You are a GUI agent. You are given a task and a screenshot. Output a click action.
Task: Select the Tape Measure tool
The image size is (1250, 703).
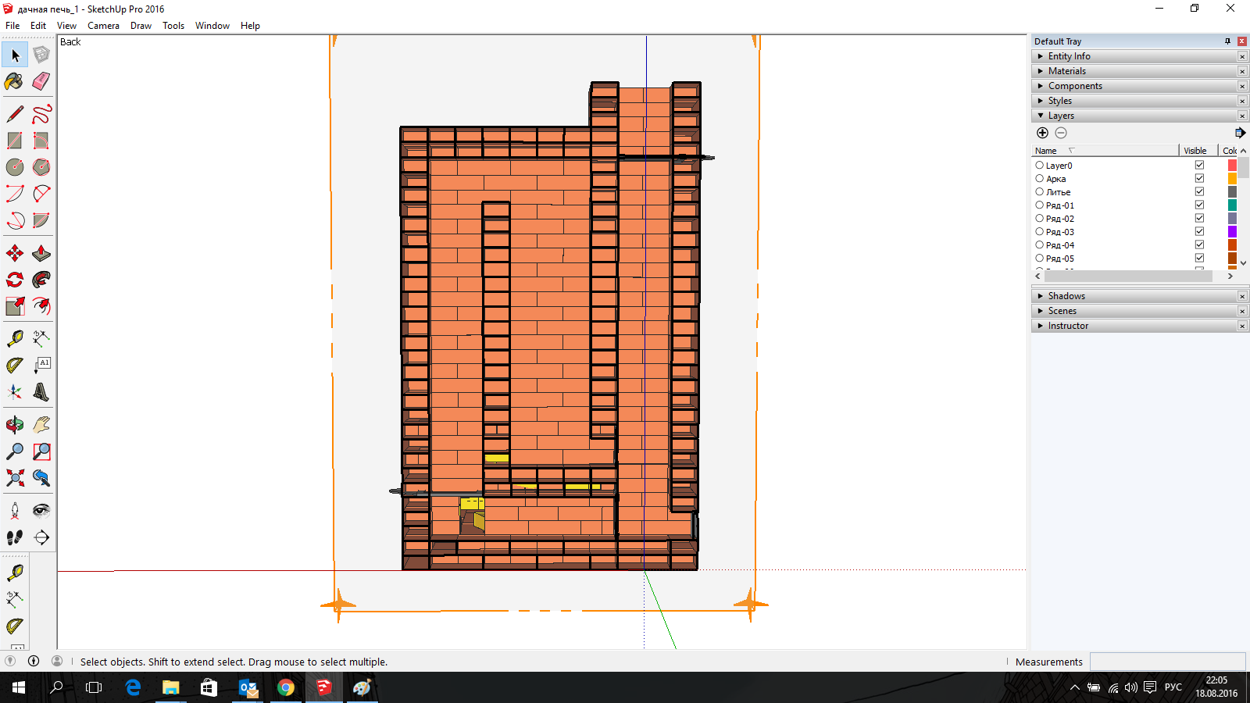click(x=14, y=338)
